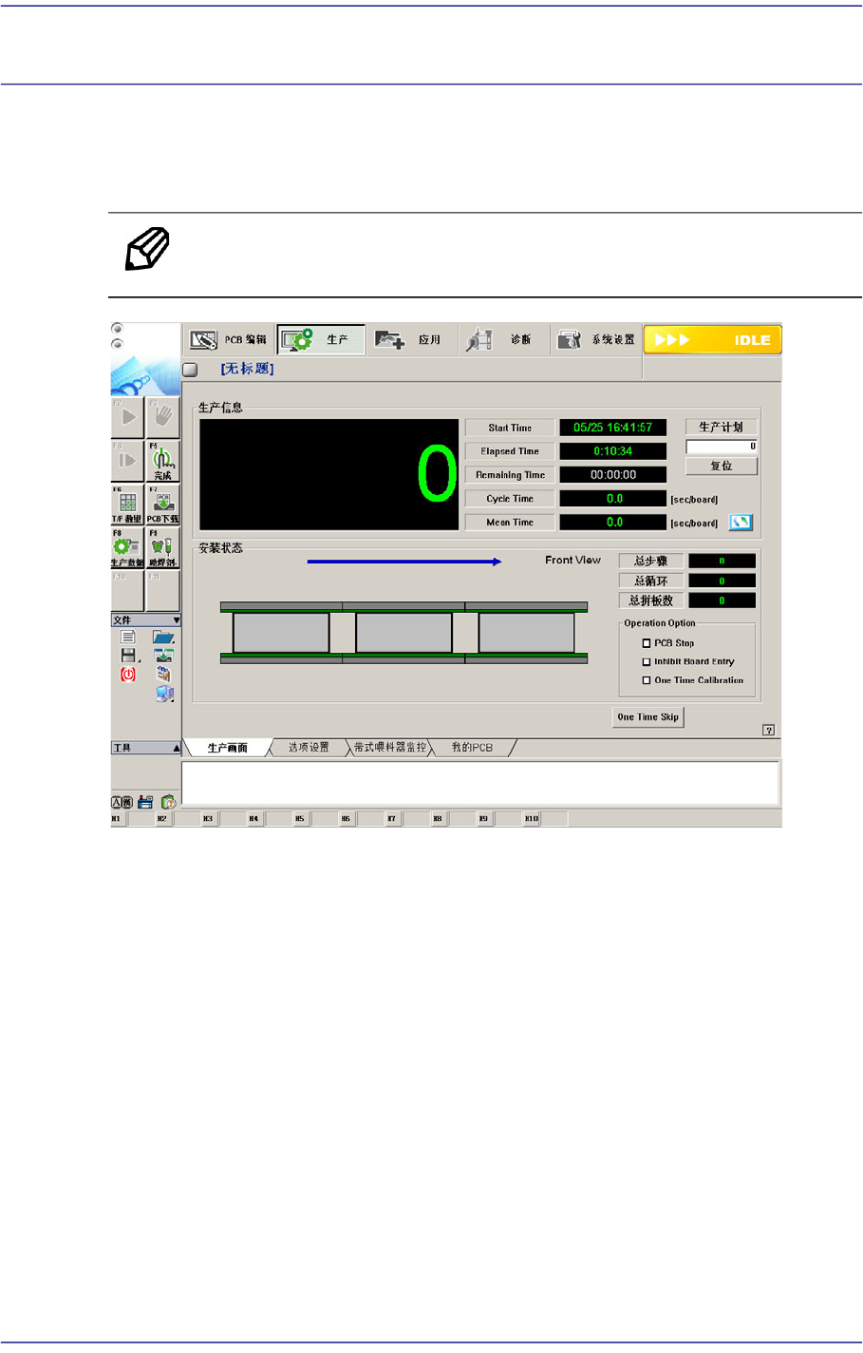Click the Start Time value 05/25 16:41:57

(x=613, y=428)
